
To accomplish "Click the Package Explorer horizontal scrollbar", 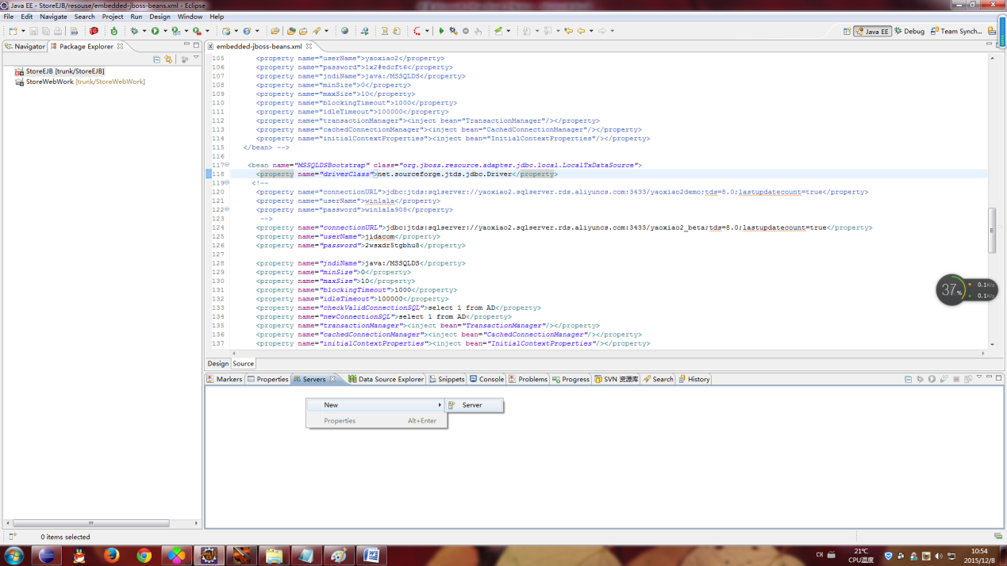I will 90,523.
